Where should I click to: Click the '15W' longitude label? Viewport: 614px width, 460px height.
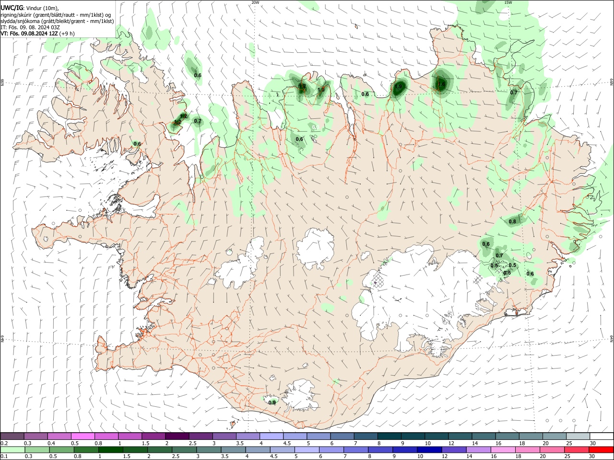[508, 2]
